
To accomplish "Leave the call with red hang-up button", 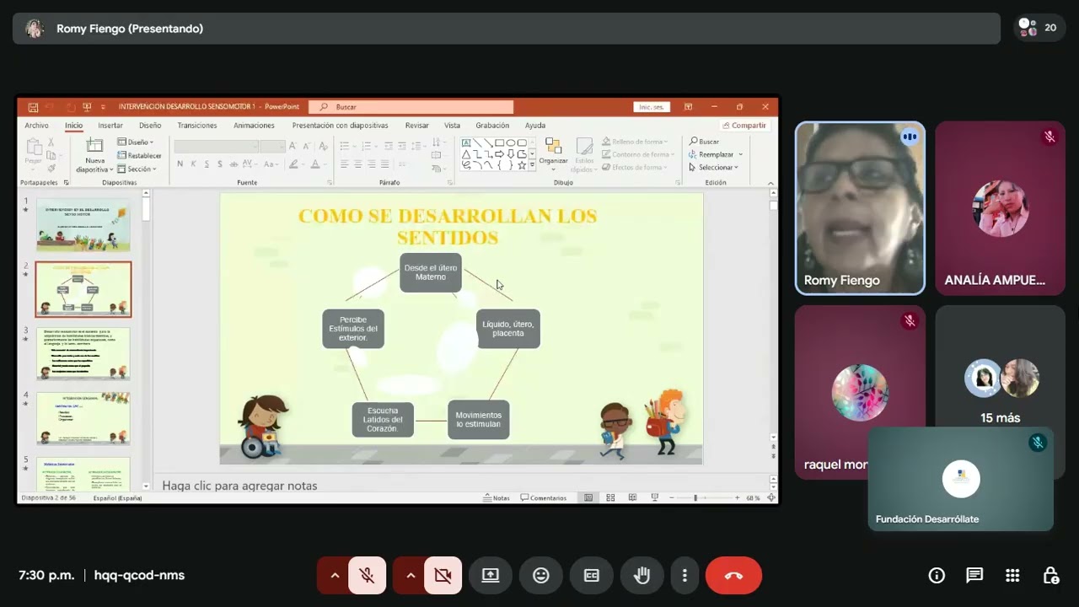I will point(733,575).
